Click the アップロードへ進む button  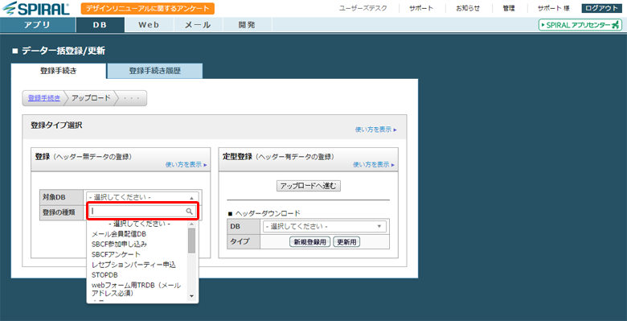309,186
